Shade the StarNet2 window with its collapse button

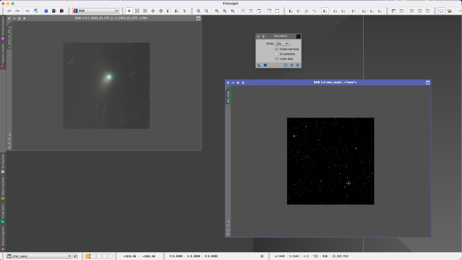pos(263,36)
